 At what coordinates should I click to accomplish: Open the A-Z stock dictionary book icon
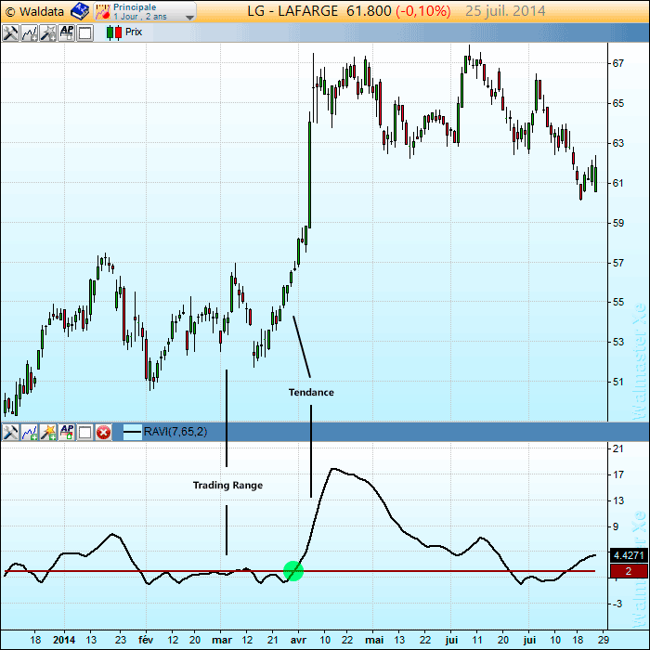tap(80, 11)
